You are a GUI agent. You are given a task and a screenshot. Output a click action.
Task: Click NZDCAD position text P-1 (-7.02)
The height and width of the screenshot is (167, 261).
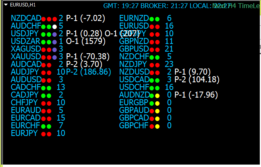coord(85,18)
